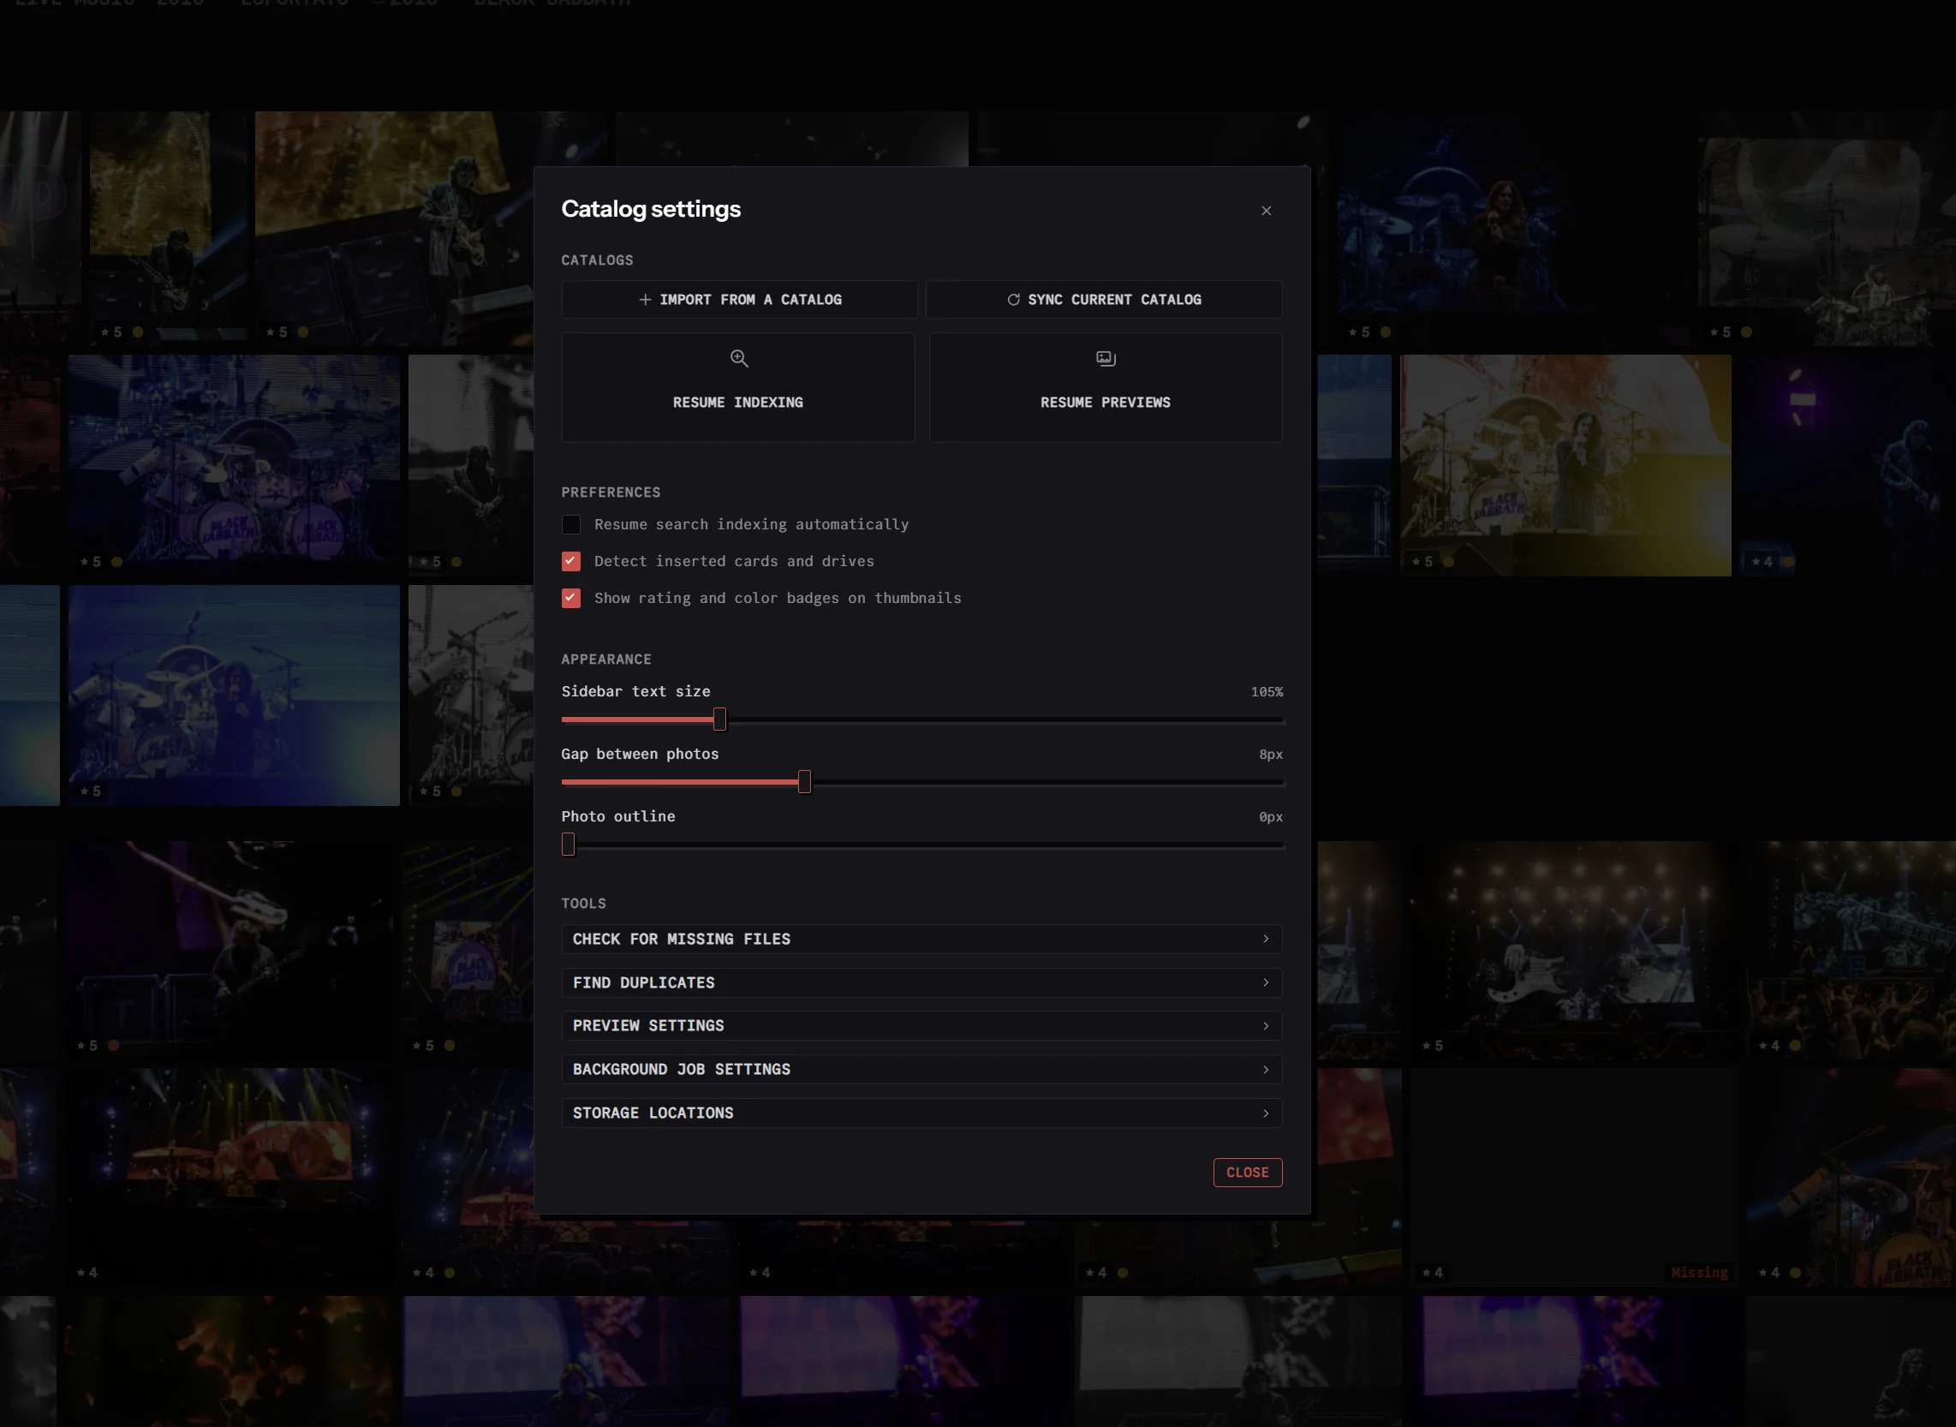Click the Appearance section heading
1956x1427 pixels.
606,659
